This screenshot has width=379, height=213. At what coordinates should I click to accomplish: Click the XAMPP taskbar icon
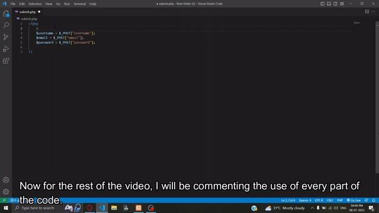click(139, 208)
